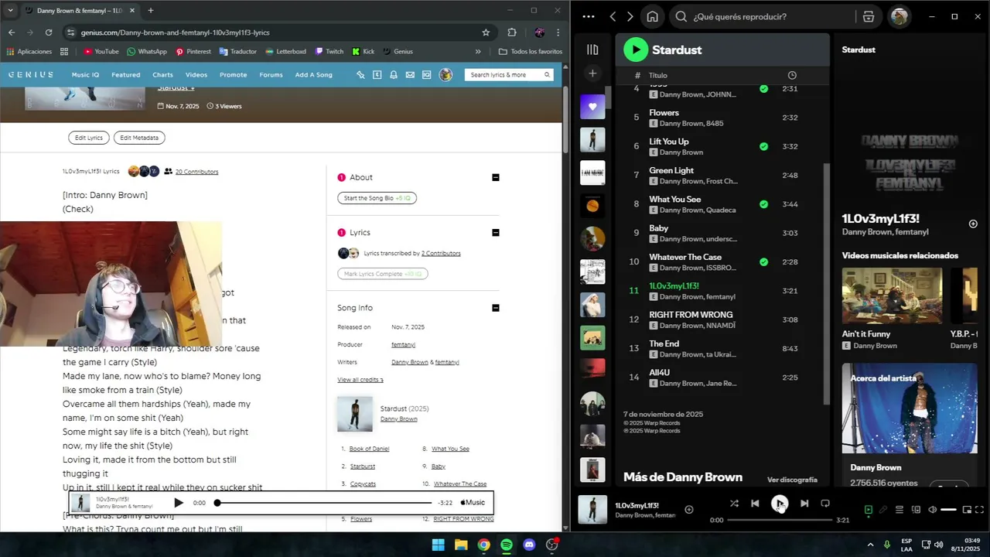Play the Stardust album with the green button
This screenshot has height=557, width=990.
point(636,50)
